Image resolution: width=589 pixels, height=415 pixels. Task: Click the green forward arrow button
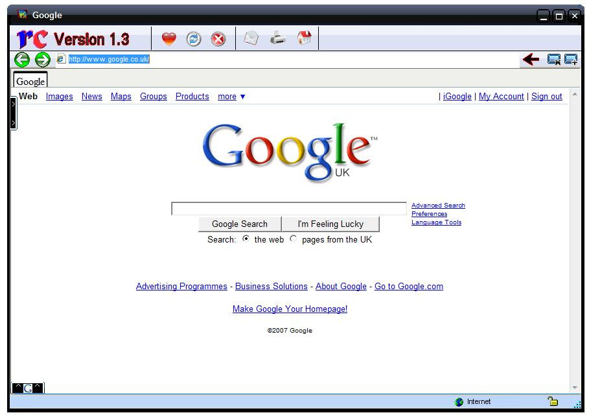coord(43,60)
